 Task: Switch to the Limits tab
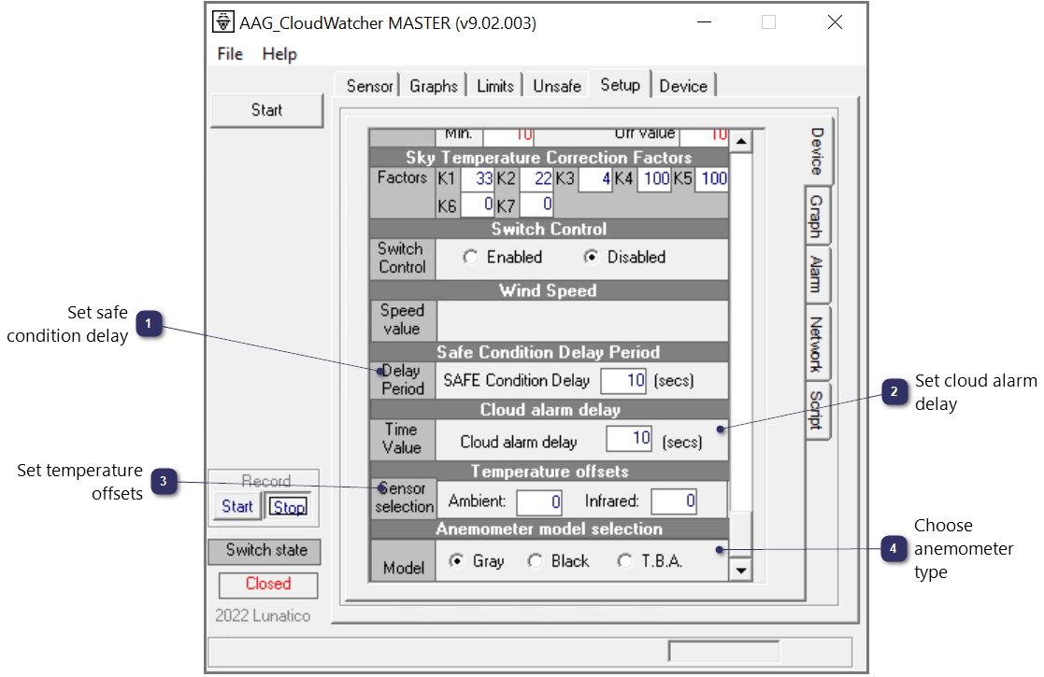coord(494,86)
